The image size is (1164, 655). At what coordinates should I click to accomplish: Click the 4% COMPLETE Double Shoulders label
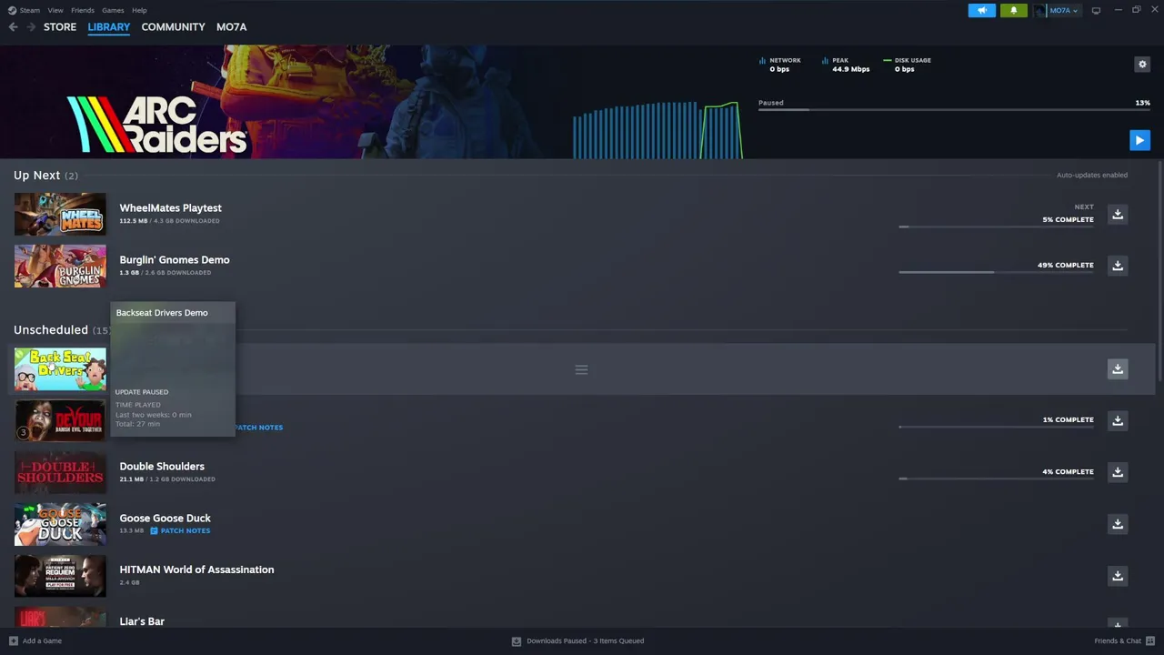click(x=1068, y=472)
